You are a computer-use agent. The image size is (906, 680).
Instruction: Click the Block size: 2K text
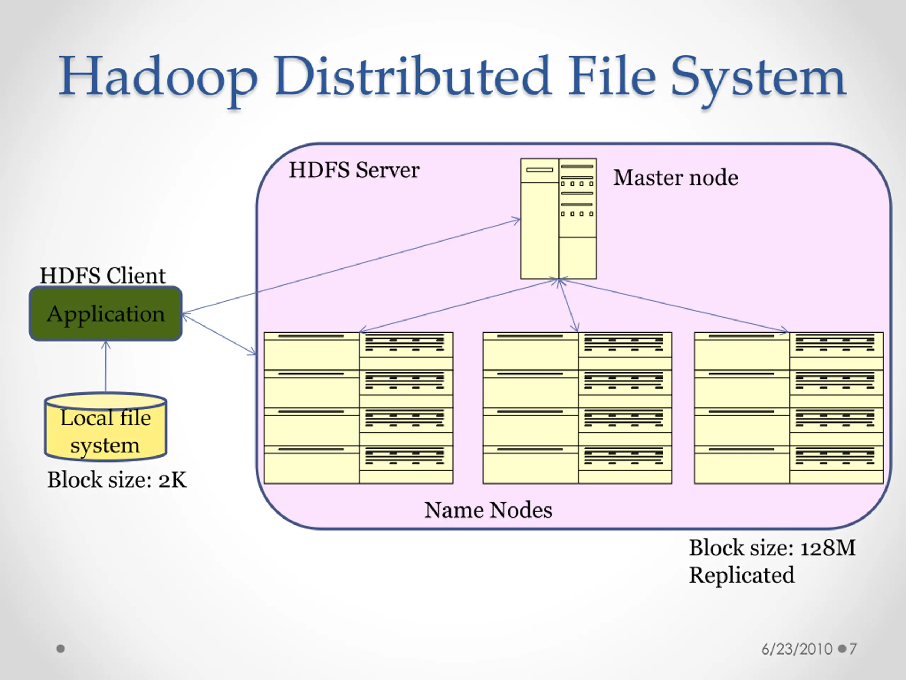117,480
